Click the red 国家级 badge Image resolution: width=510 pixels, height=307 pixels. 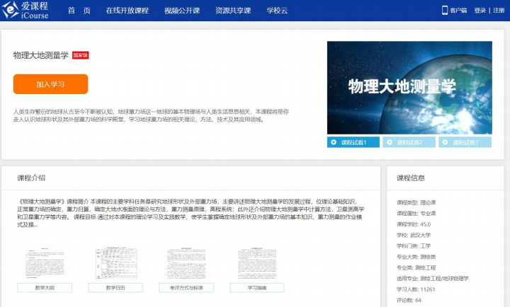pos(81,55)
